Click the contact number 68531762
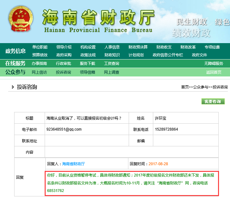Screen dimensions: 230x197 tap(55, 191)
